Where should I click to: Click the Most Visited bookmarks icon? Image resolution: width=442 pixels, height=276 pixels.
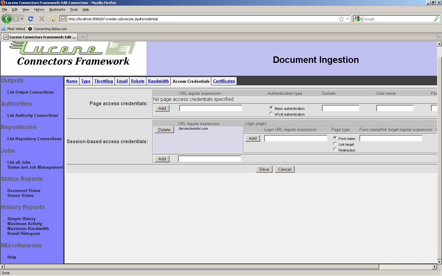(4, 29)
